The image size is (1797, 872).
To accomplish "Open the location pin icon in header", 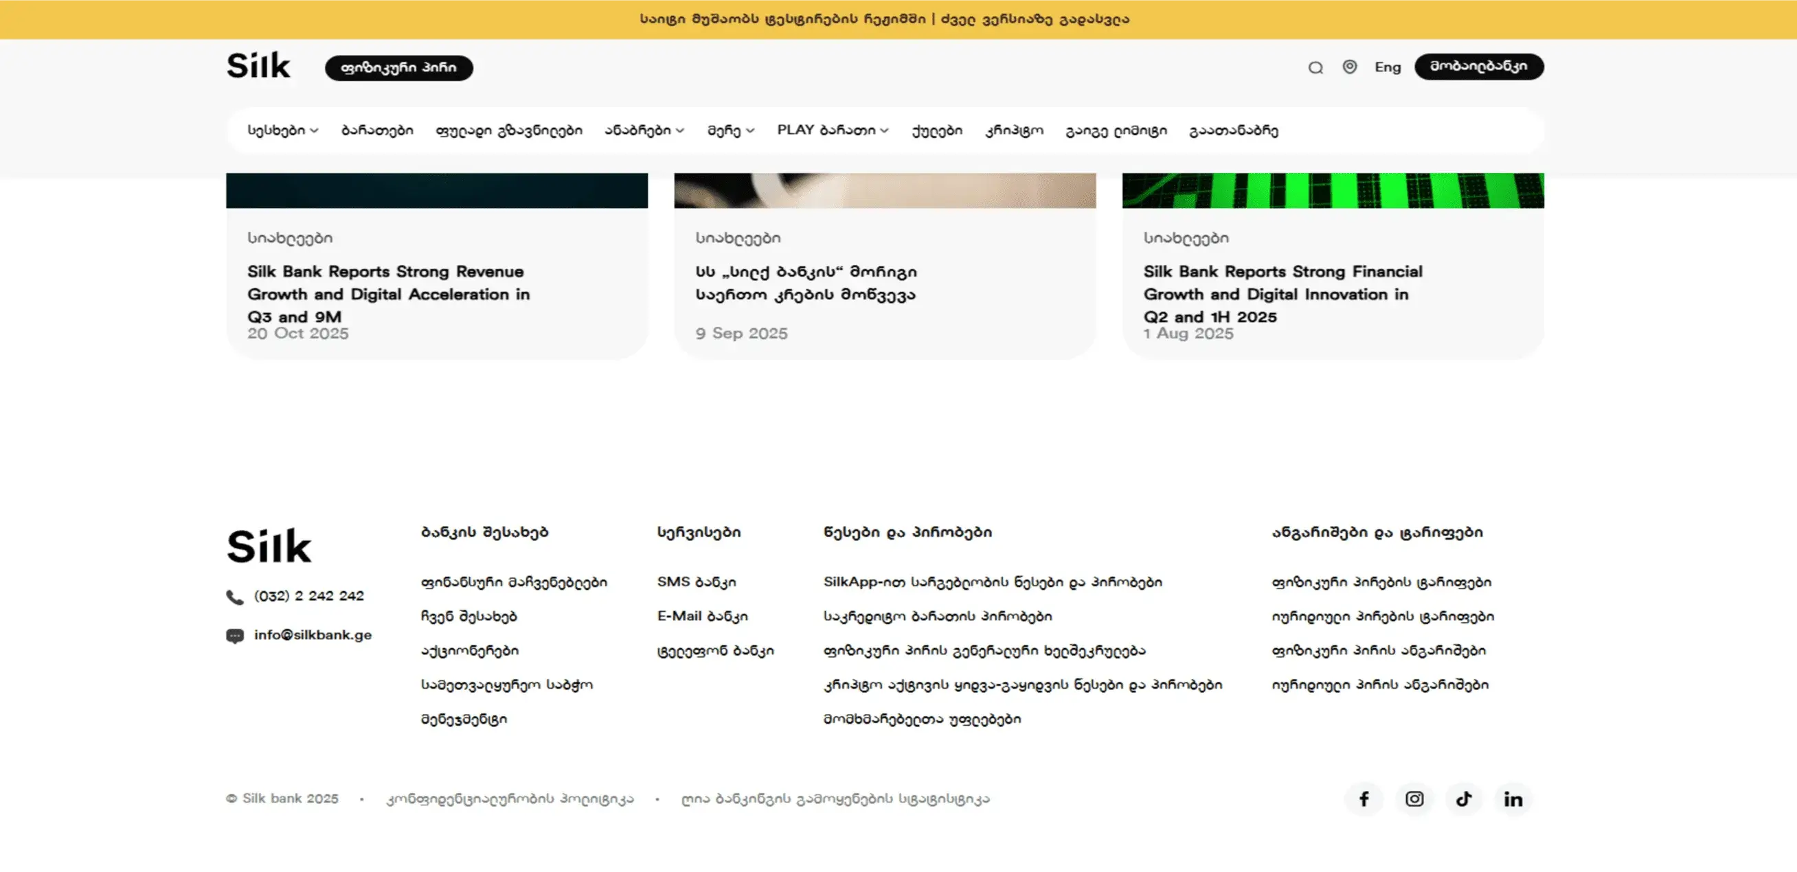I will (x=1349, y=67).
